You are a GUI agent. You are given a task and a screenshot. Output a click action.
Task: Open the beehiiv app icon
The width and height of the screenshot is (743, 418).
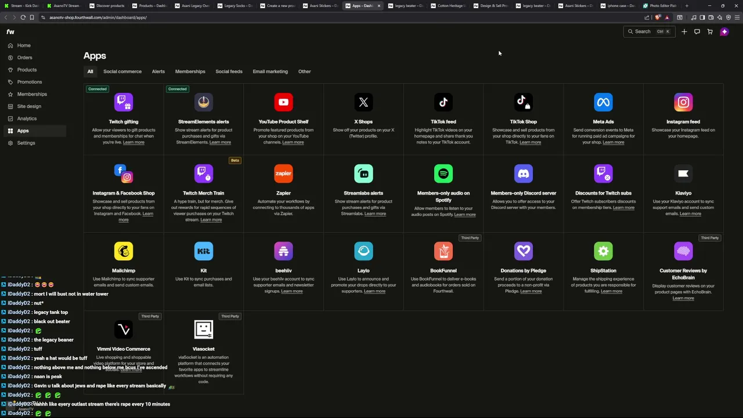click(283, 251)
